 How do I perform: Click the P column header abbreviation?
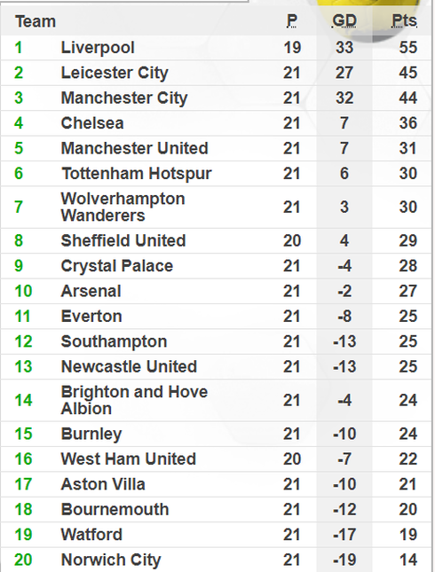[x=292, y=20]
